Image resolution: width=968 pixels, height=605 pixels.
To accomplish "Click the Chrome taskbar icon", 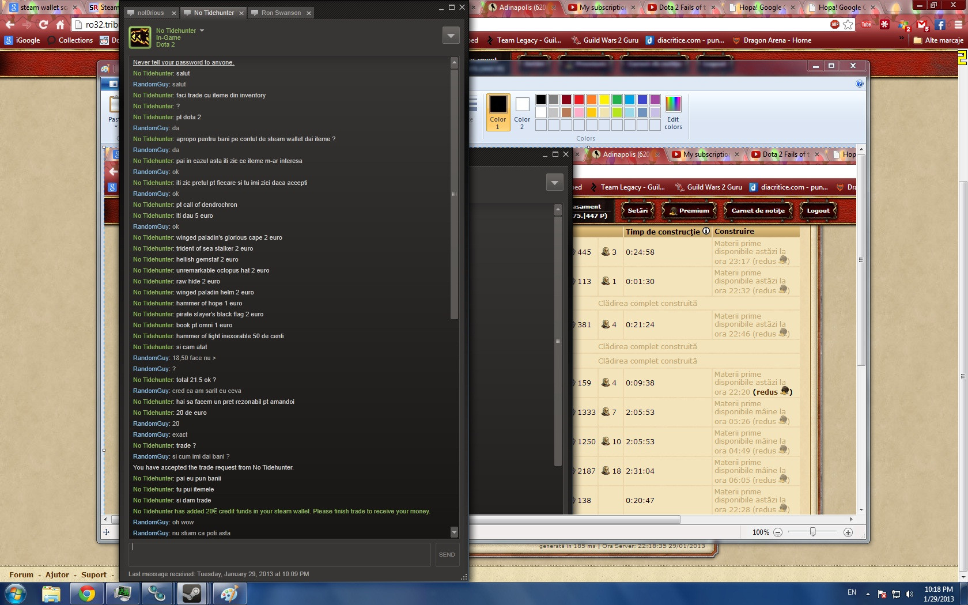I will click(87, 593).
